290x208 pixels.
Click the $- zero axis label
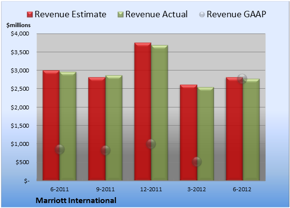[27, 181]
